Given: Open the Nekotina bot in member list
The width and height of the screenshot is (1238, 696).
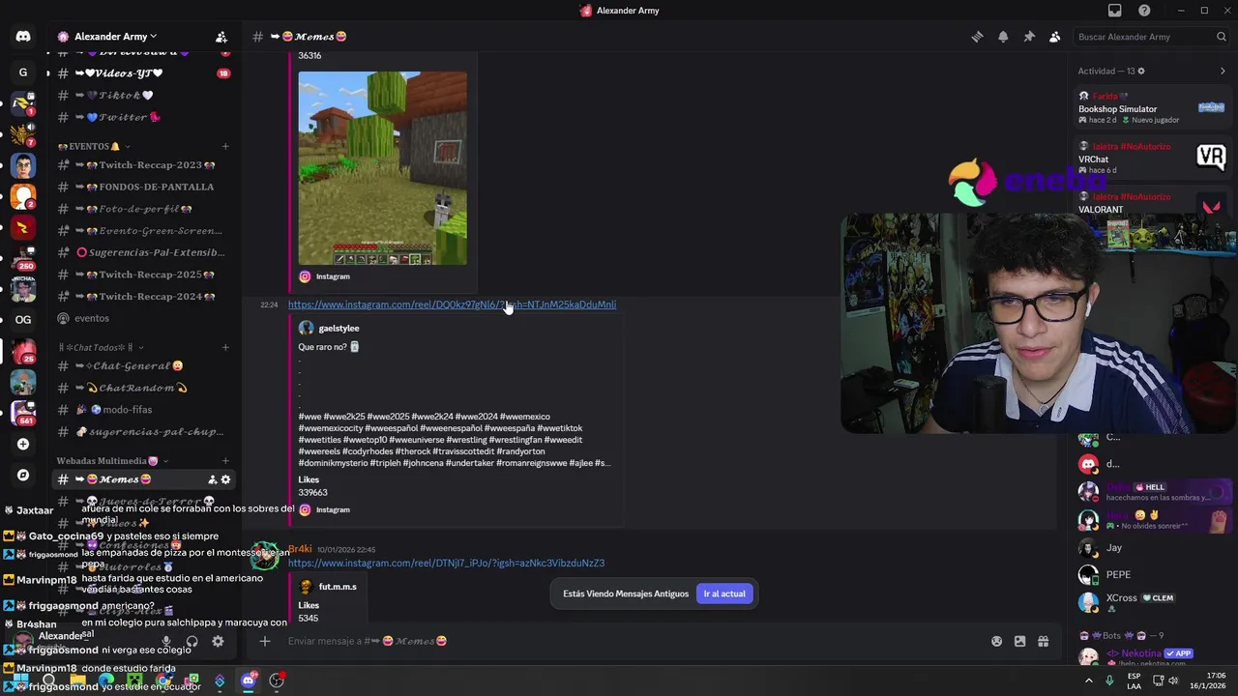Looking at the screenshot, I should (x=1152, y=656).
